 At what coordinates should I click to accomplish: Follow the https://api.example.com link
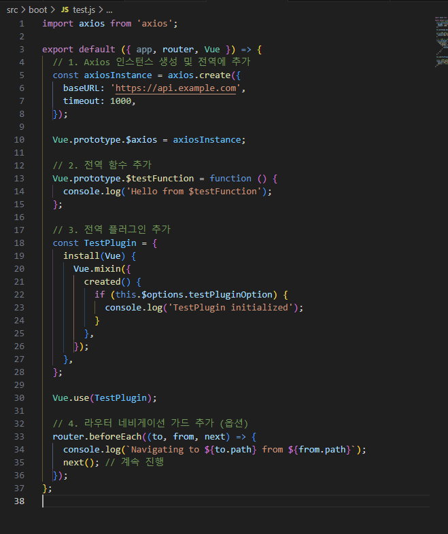coord(175,88)
